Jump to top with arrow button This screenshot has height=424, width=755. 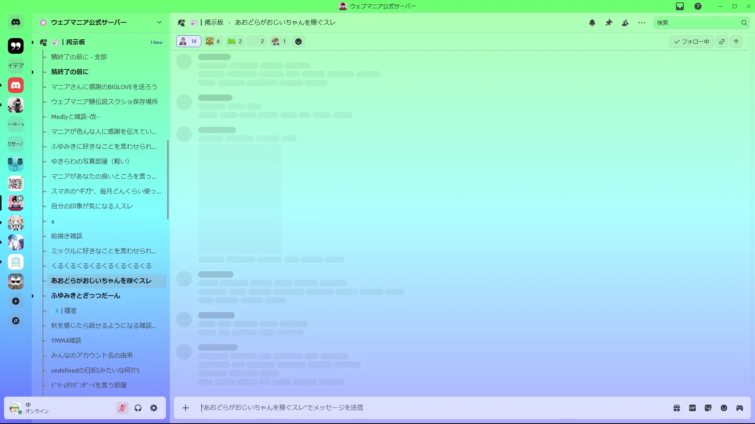click(736, 42)
